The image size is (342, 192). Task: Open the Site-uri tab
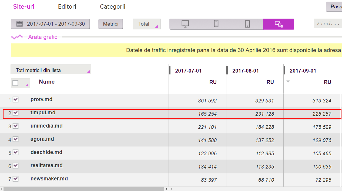point(24,7)
